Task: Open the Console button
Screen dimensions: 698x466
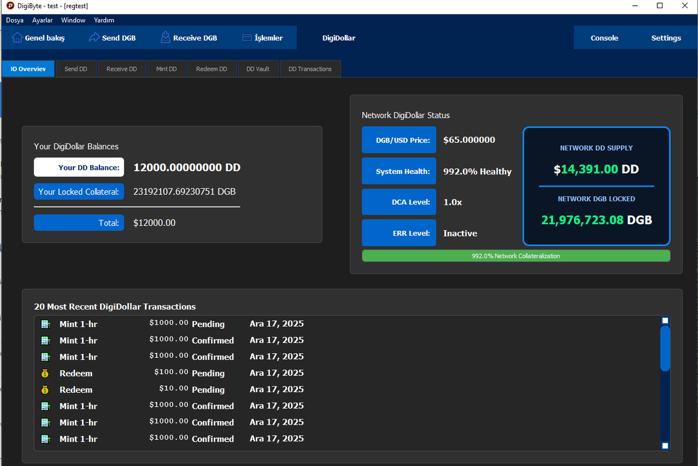Action: pyautogui.click(x=604, y=38)
